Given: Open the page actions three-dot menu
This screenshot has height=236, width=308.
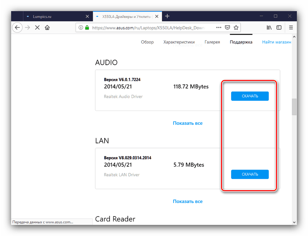Looking at the screenshot, I should [x=219, y=28].
